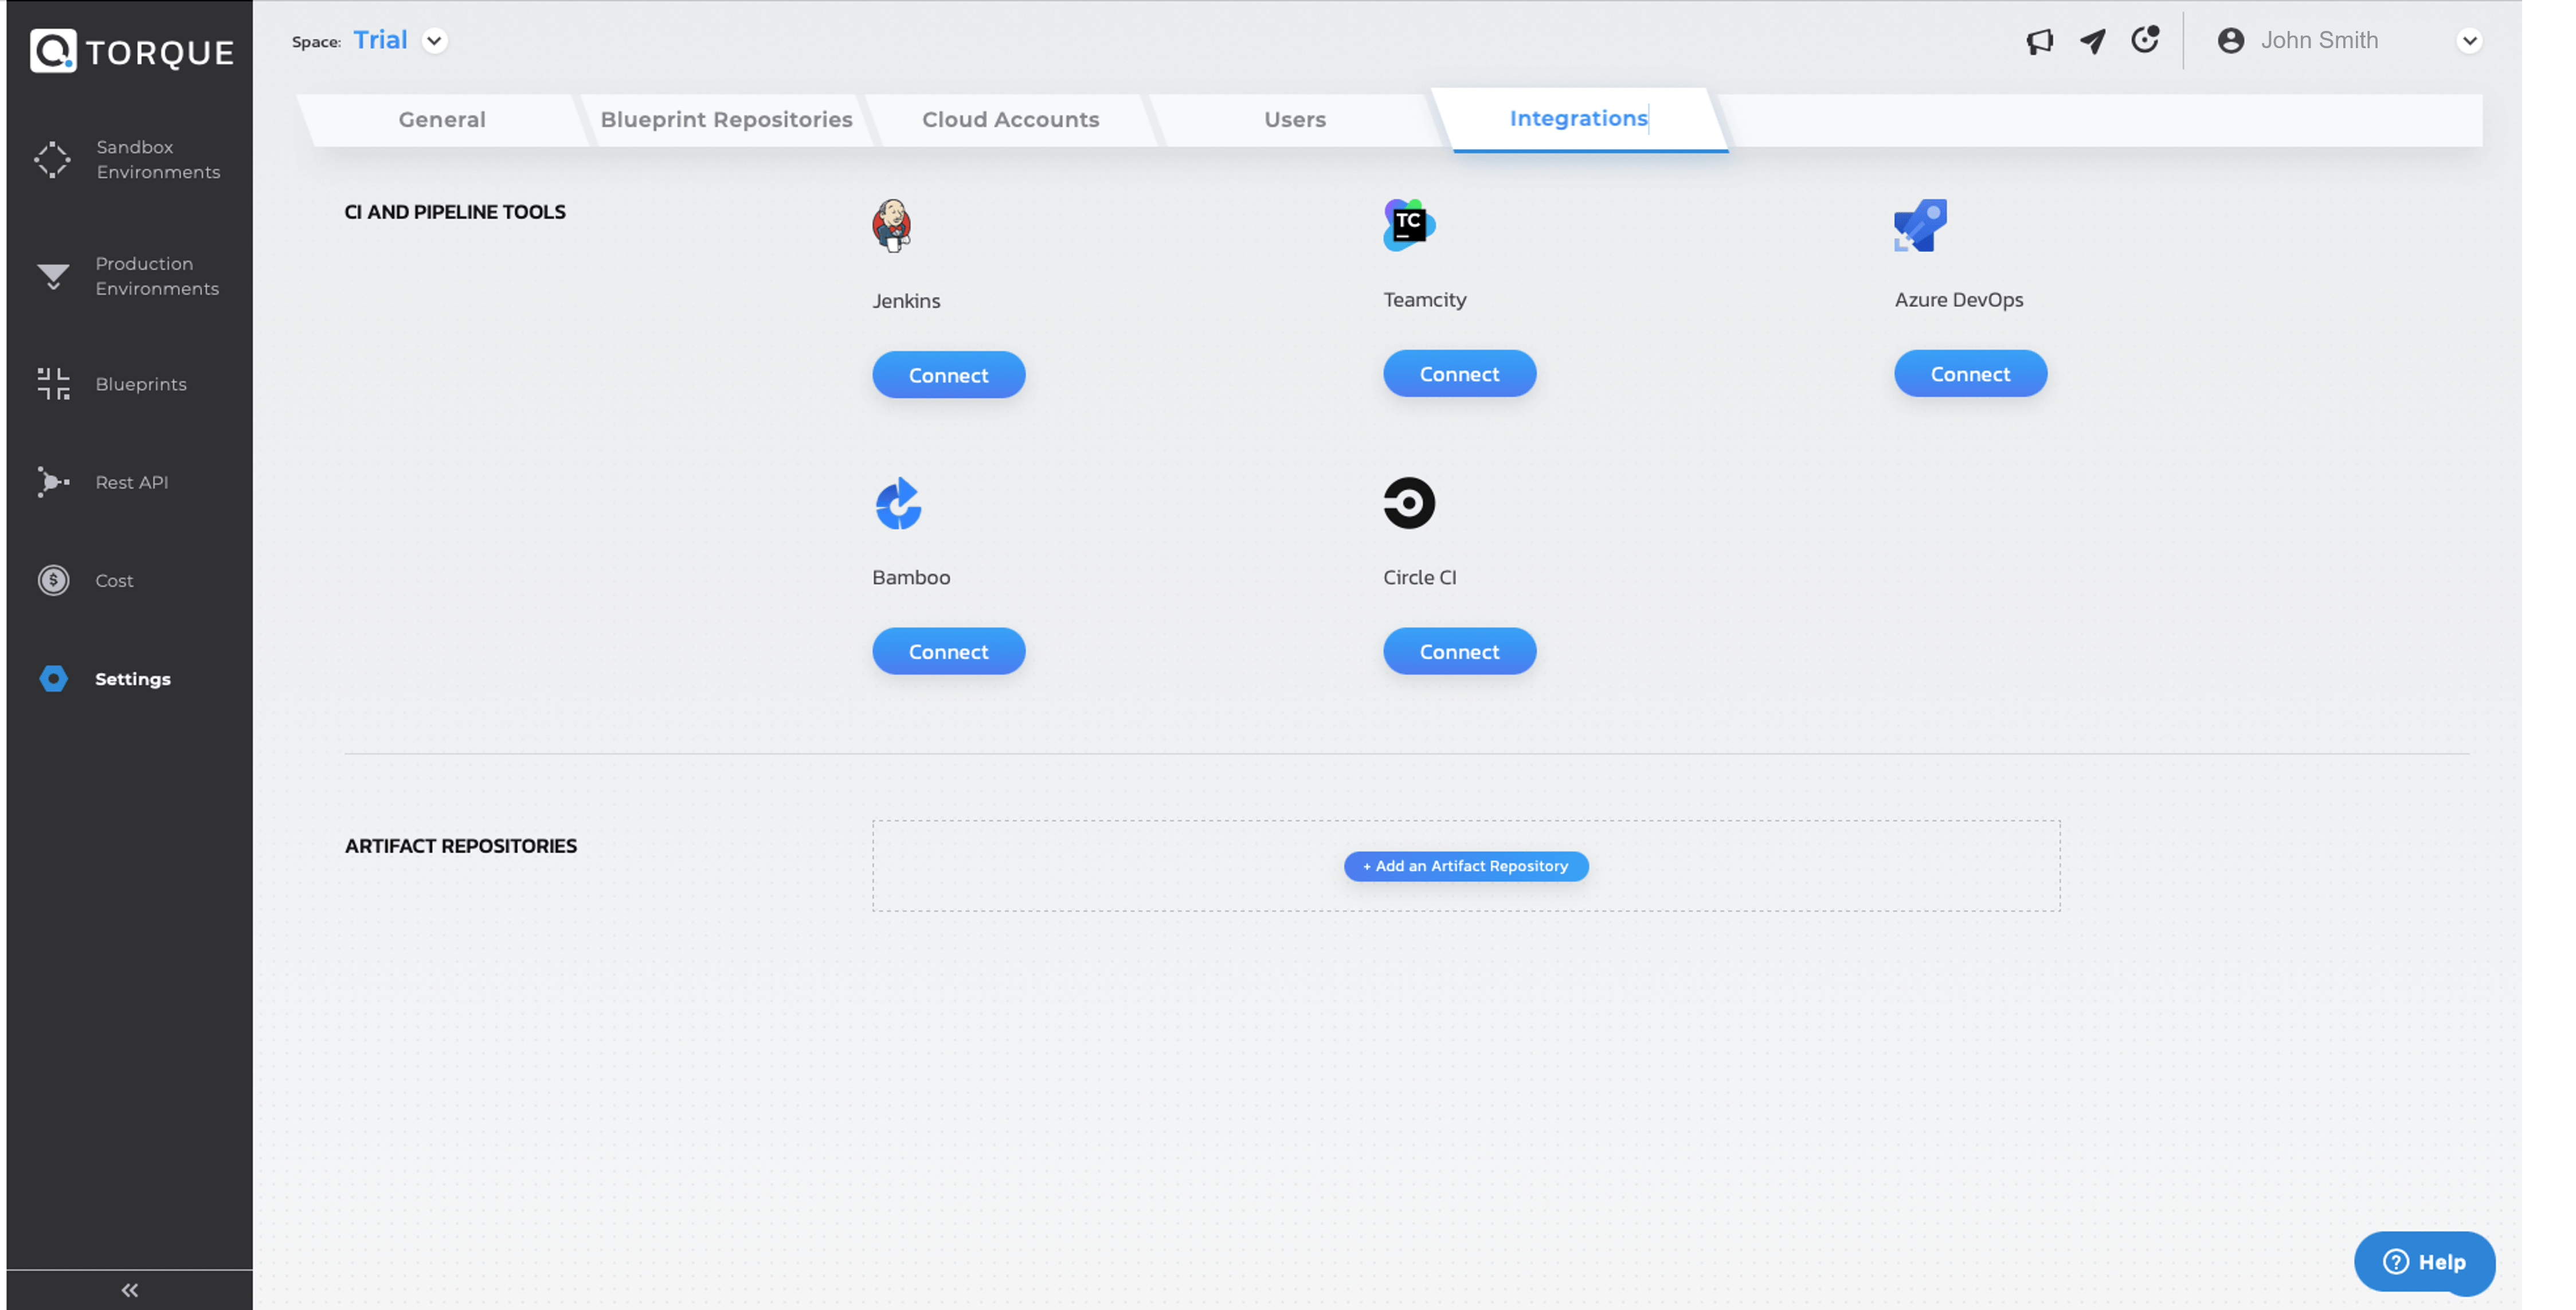Screen dimensions: 2576x1310
Task: Open the Cost sidebar page
Action: tap(113, 580)
